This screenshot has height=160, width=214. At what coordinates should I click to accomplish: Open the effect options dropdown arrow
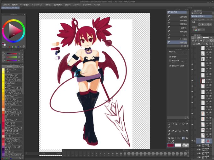211,25
